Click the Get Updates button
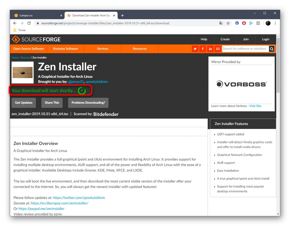 [x=24, y=102]
